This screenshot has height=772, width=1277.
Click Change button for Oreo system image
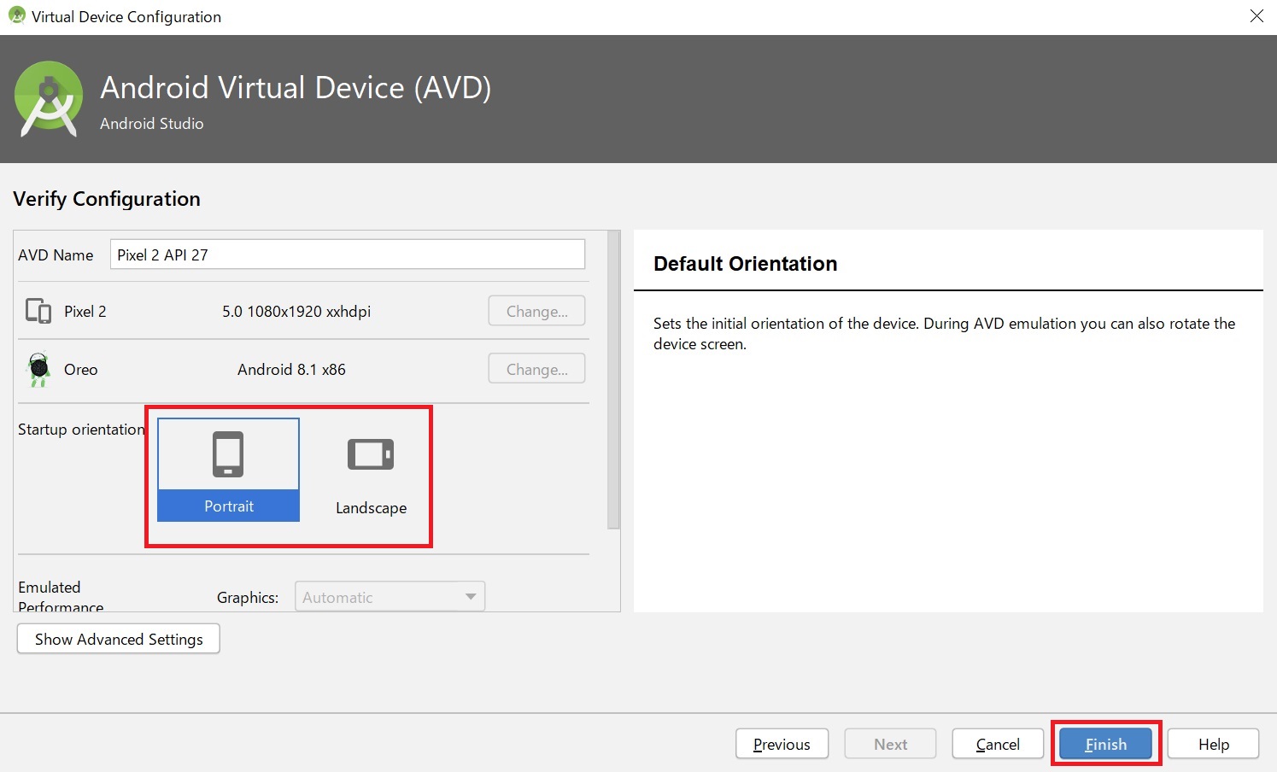click(536, 369)
